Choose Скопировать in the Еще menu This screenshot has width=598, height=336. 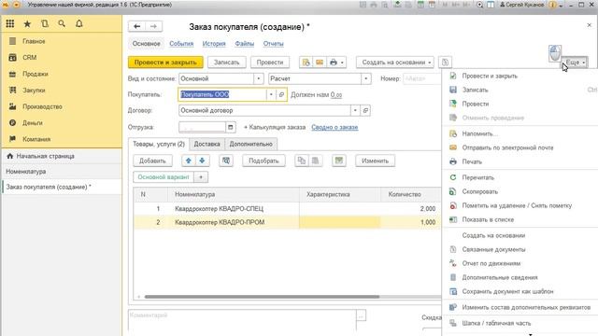(479, 191)
